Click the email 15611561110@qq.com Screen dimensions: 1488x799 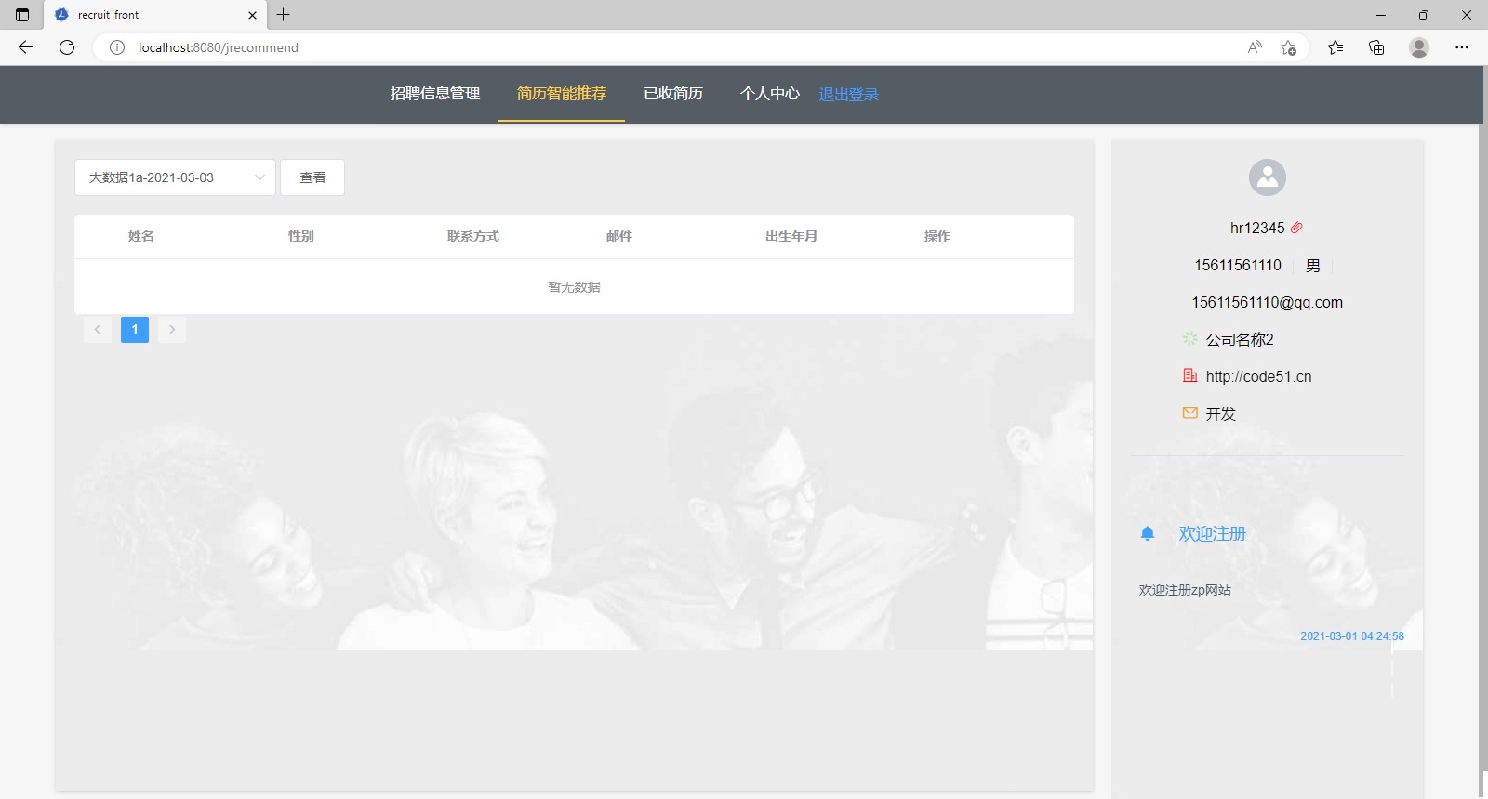[x=1268, y=303]
